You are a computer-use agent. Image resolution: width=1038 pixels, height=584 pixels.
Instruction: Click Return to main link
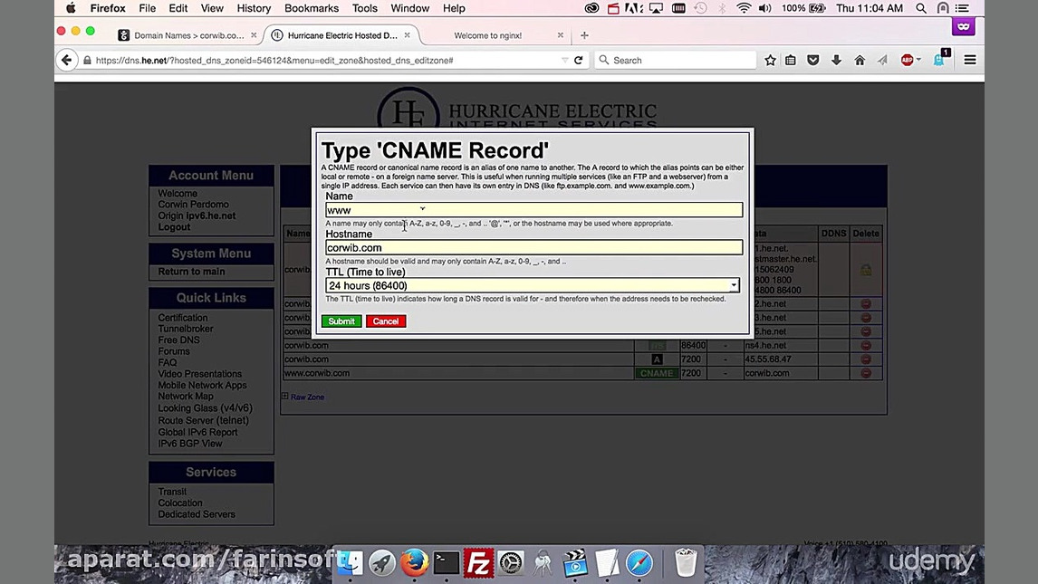191,272
